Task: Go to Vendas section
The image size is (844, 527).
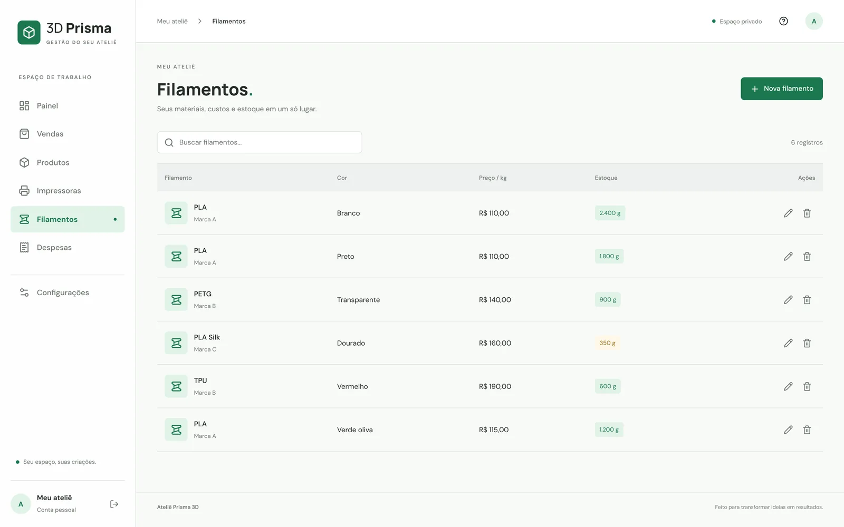Action: coord(68,134)
